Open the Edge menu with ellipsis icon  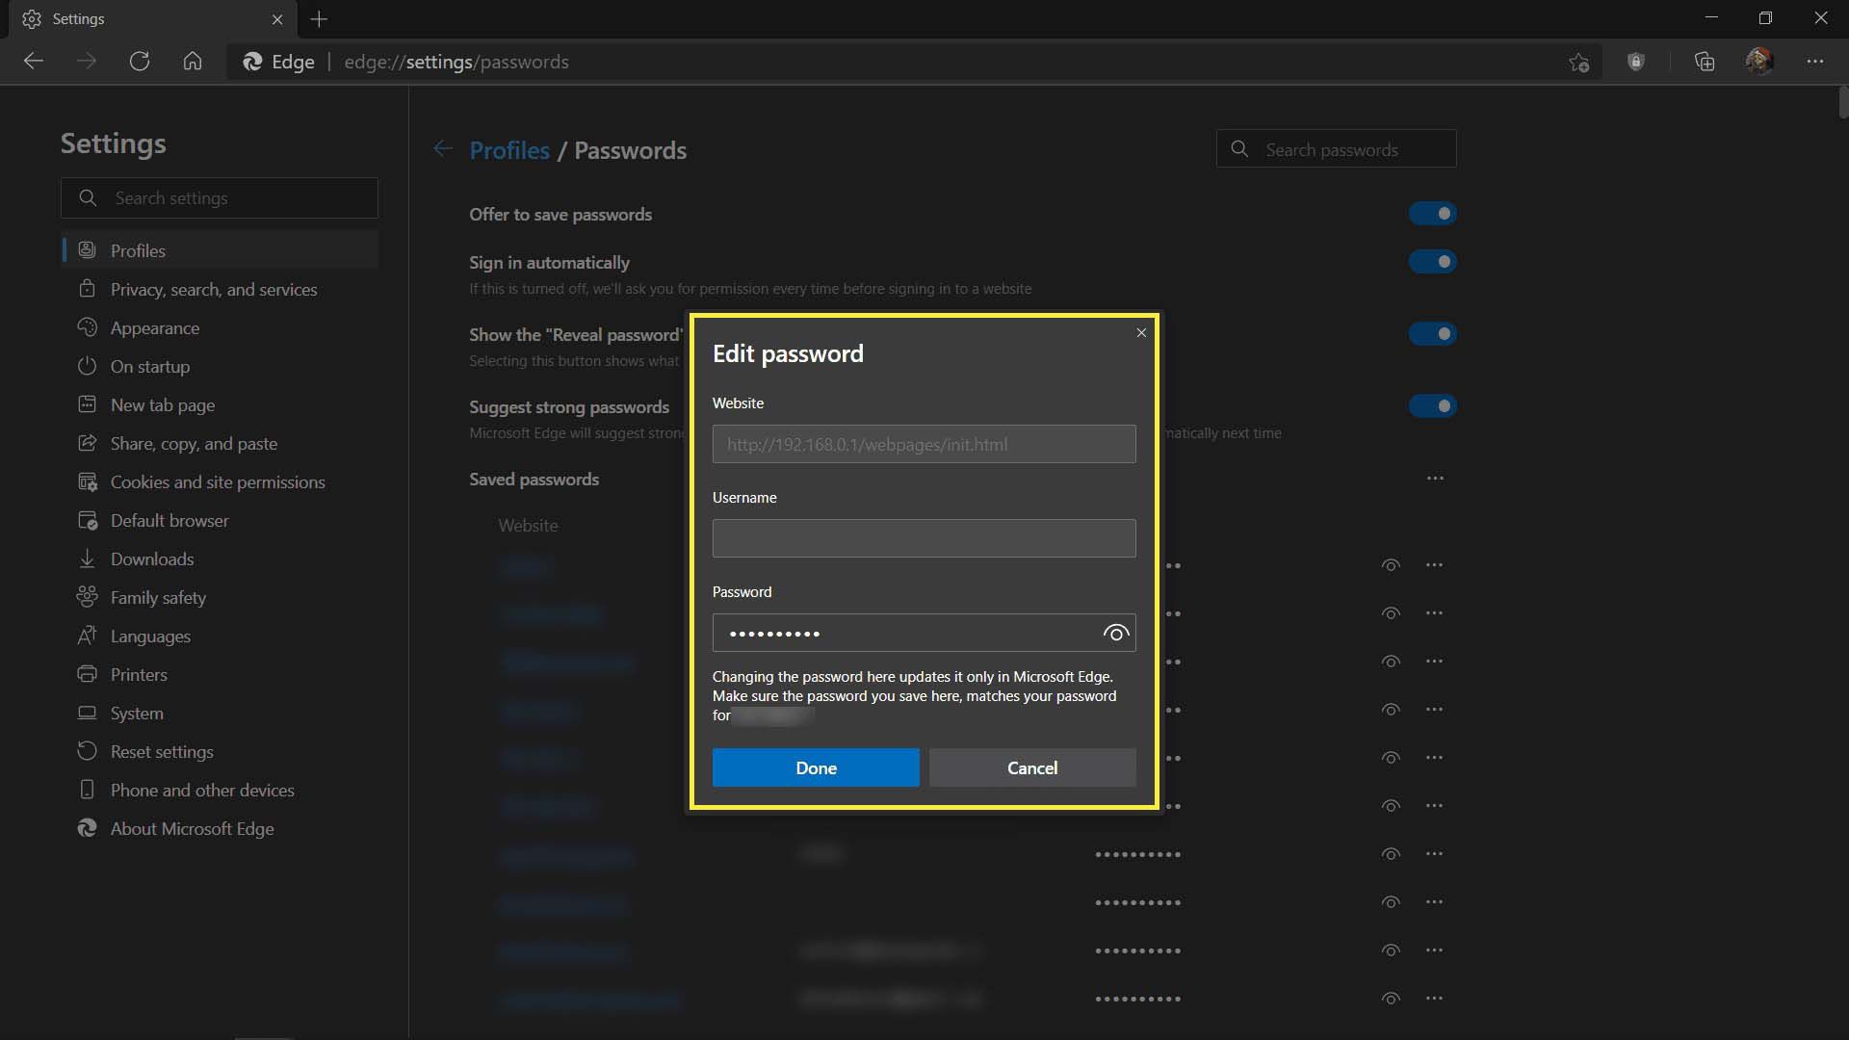(1816, 60)
